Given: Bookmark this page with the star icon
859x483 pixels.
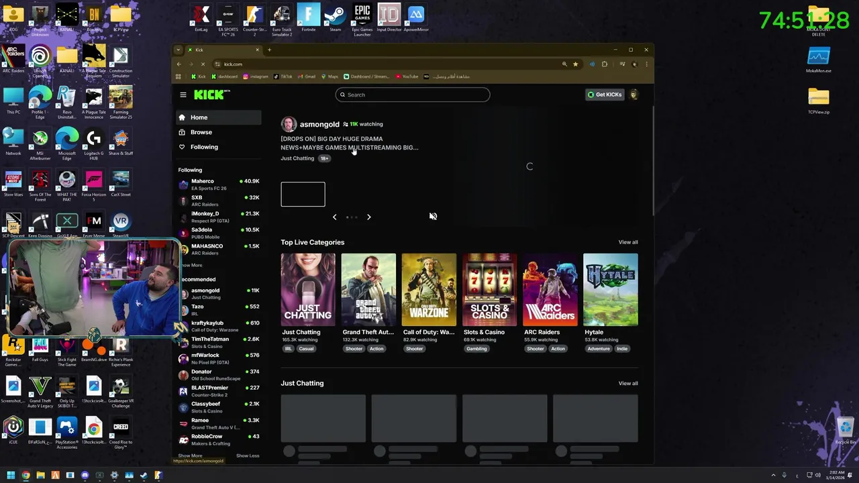Looking at the screenshot, I should pos(575,64).
